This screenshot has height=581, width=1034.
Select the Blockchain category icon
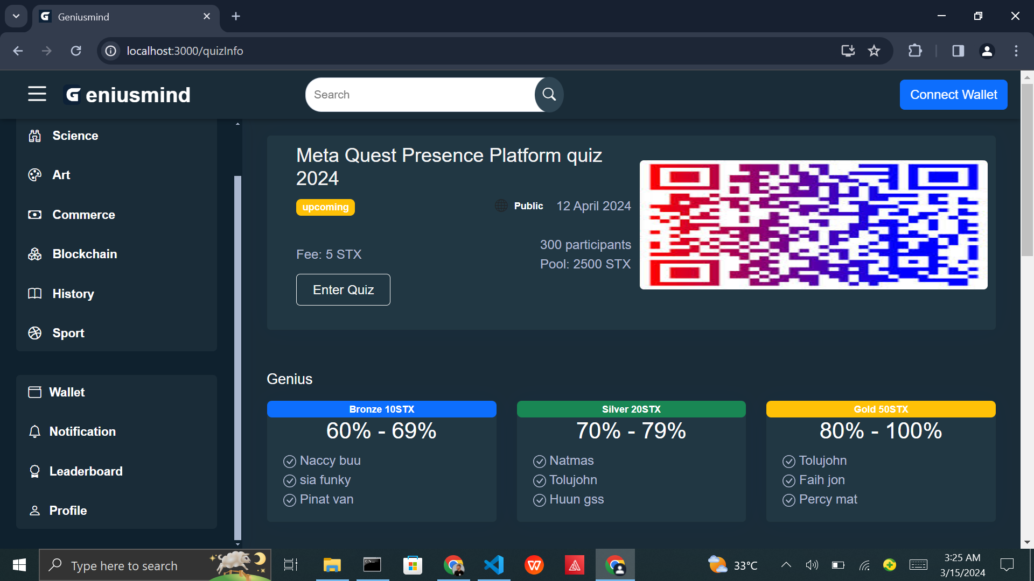pos(35,254)
